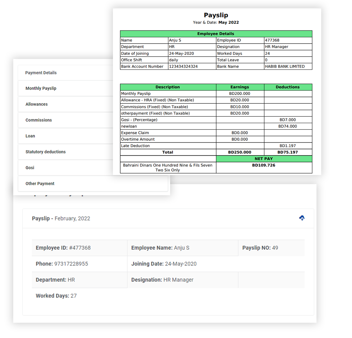Expand the Payment Details section
Screen dimensions: 352x338
click(41, 73)
